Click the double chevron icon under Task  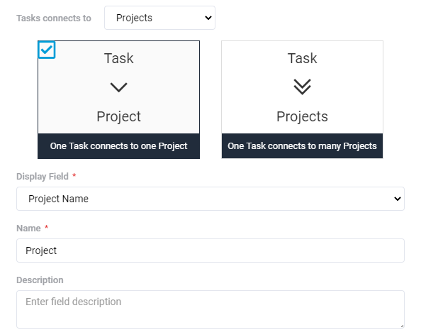(303, 87)
